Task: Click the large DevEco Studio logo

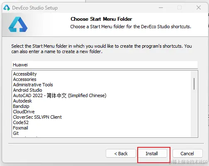Action: pyautogui.click(x=18, y=24)
